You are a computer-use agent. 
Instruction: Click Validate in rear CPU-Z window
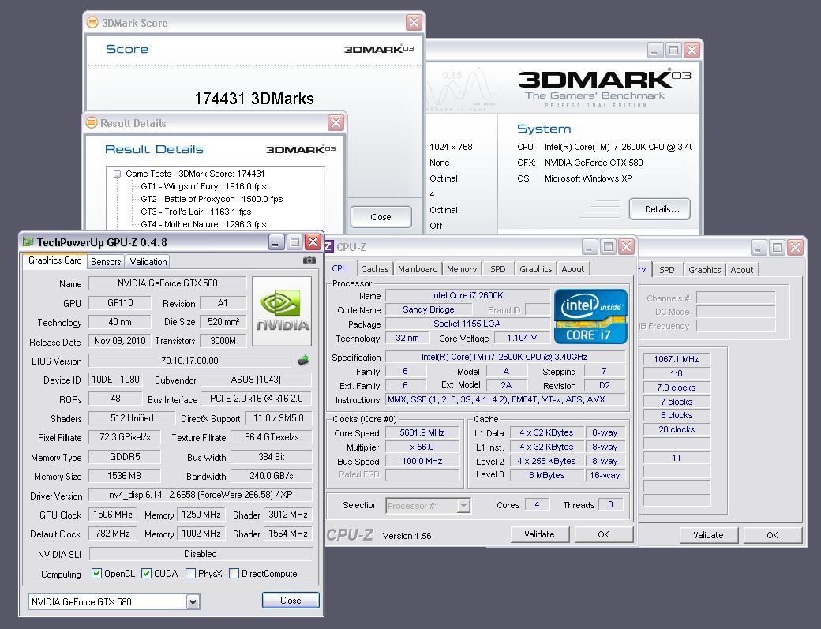point(708,535)
